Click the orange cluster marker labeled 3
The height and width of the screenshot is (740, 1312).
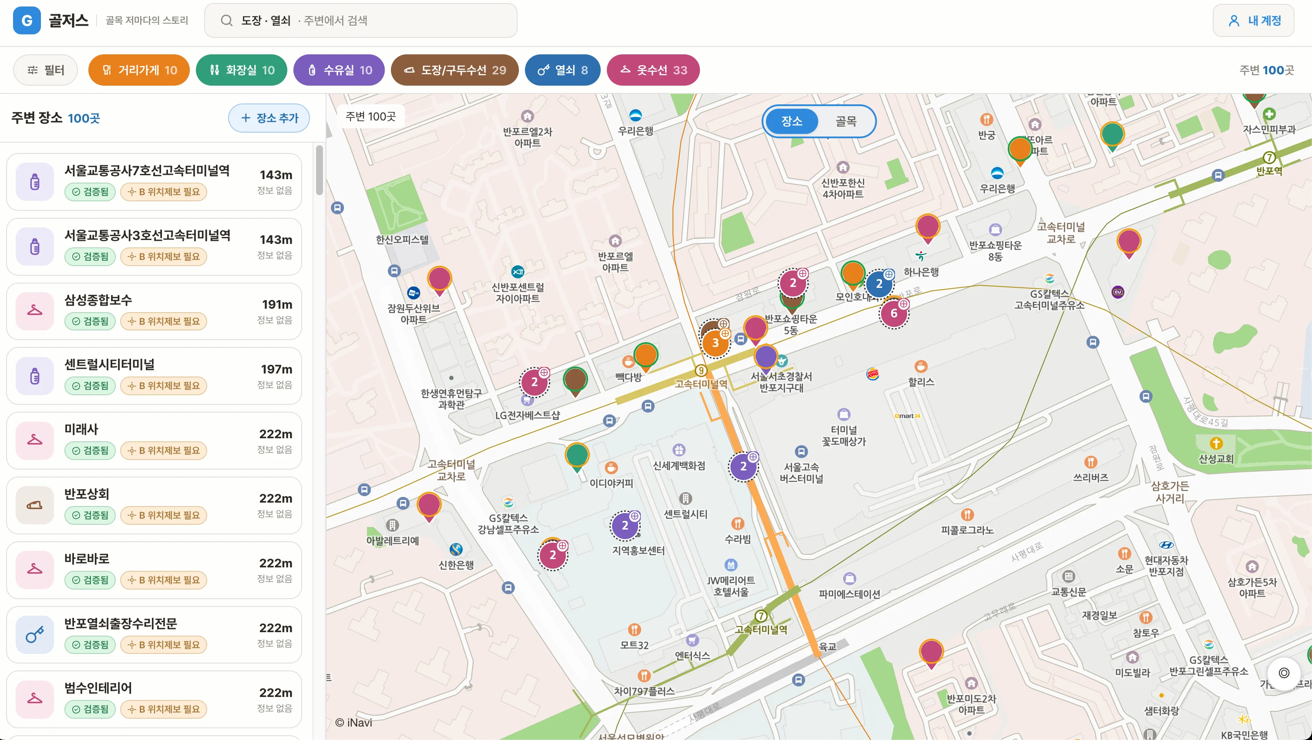(715, 343)
